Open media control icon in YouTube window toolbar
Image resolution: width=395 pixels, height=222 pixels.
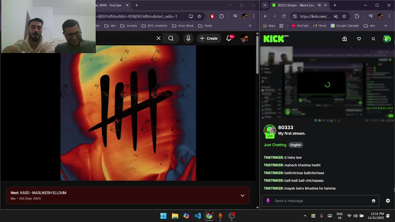click(x=235, y=16)
